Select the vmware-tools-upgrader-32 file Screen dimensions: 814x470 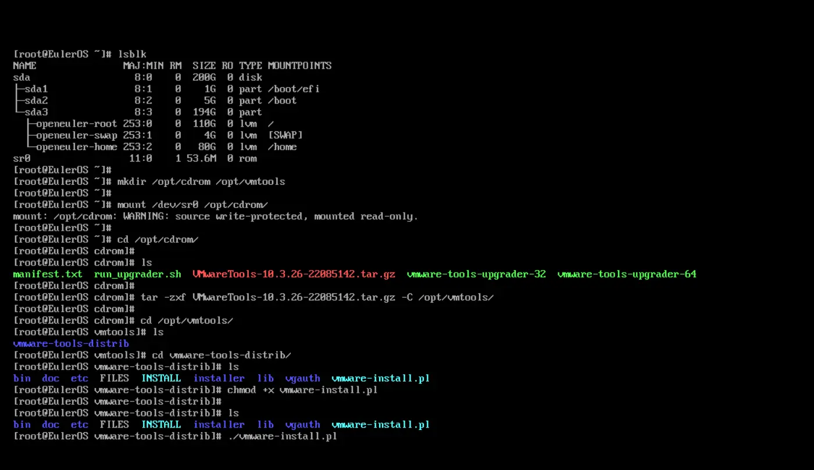[476, 274]
